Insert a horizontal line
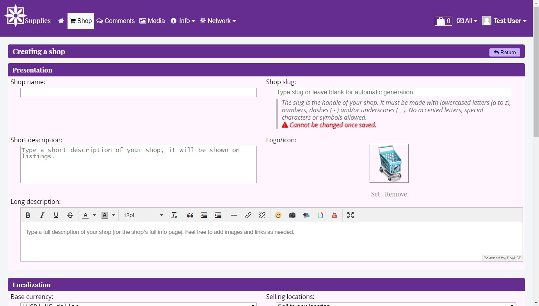Screen dimensions: 539x306 (234, 215)
